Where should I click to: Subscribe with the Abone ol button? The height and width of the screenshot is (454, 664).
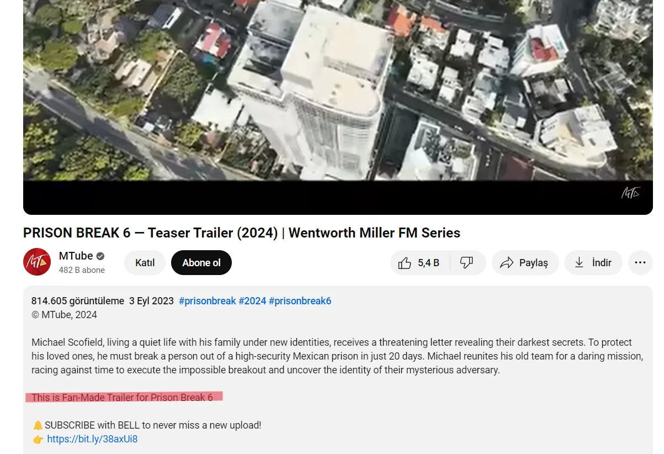pyautogui.click(x=201, y=263)
